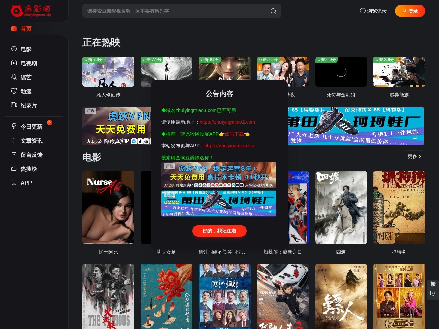Viewport: 439px width, 329px height.
Task: Click the floating feedback chat icon
Action: (433, 293)
